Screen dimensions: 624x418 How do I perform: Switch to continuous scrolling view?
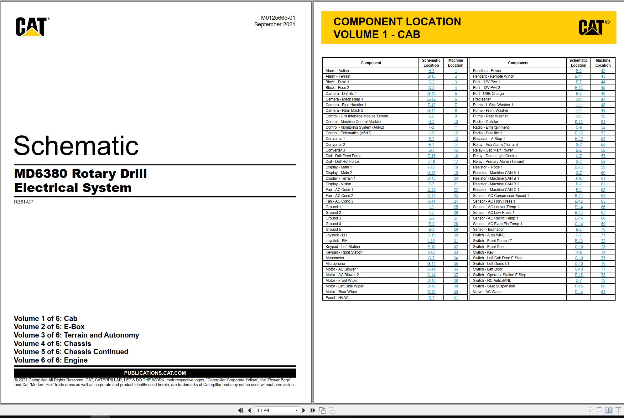coord(599,410)
